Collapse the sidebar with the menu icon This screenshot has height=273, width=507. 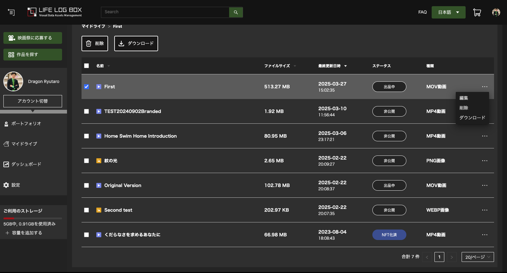pos(11,12)
